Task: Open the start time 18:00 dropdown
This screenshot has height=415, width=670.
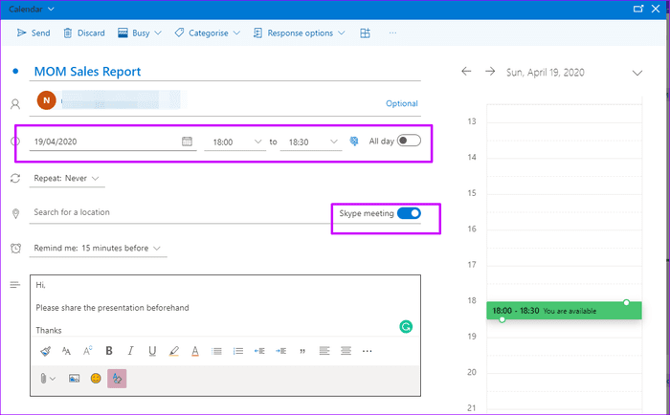Action: tap(234, 142)
